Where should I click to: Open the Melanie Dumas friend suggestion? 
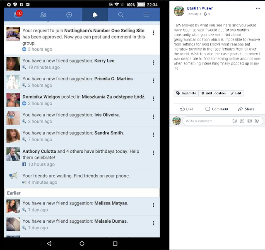point(82,224)
